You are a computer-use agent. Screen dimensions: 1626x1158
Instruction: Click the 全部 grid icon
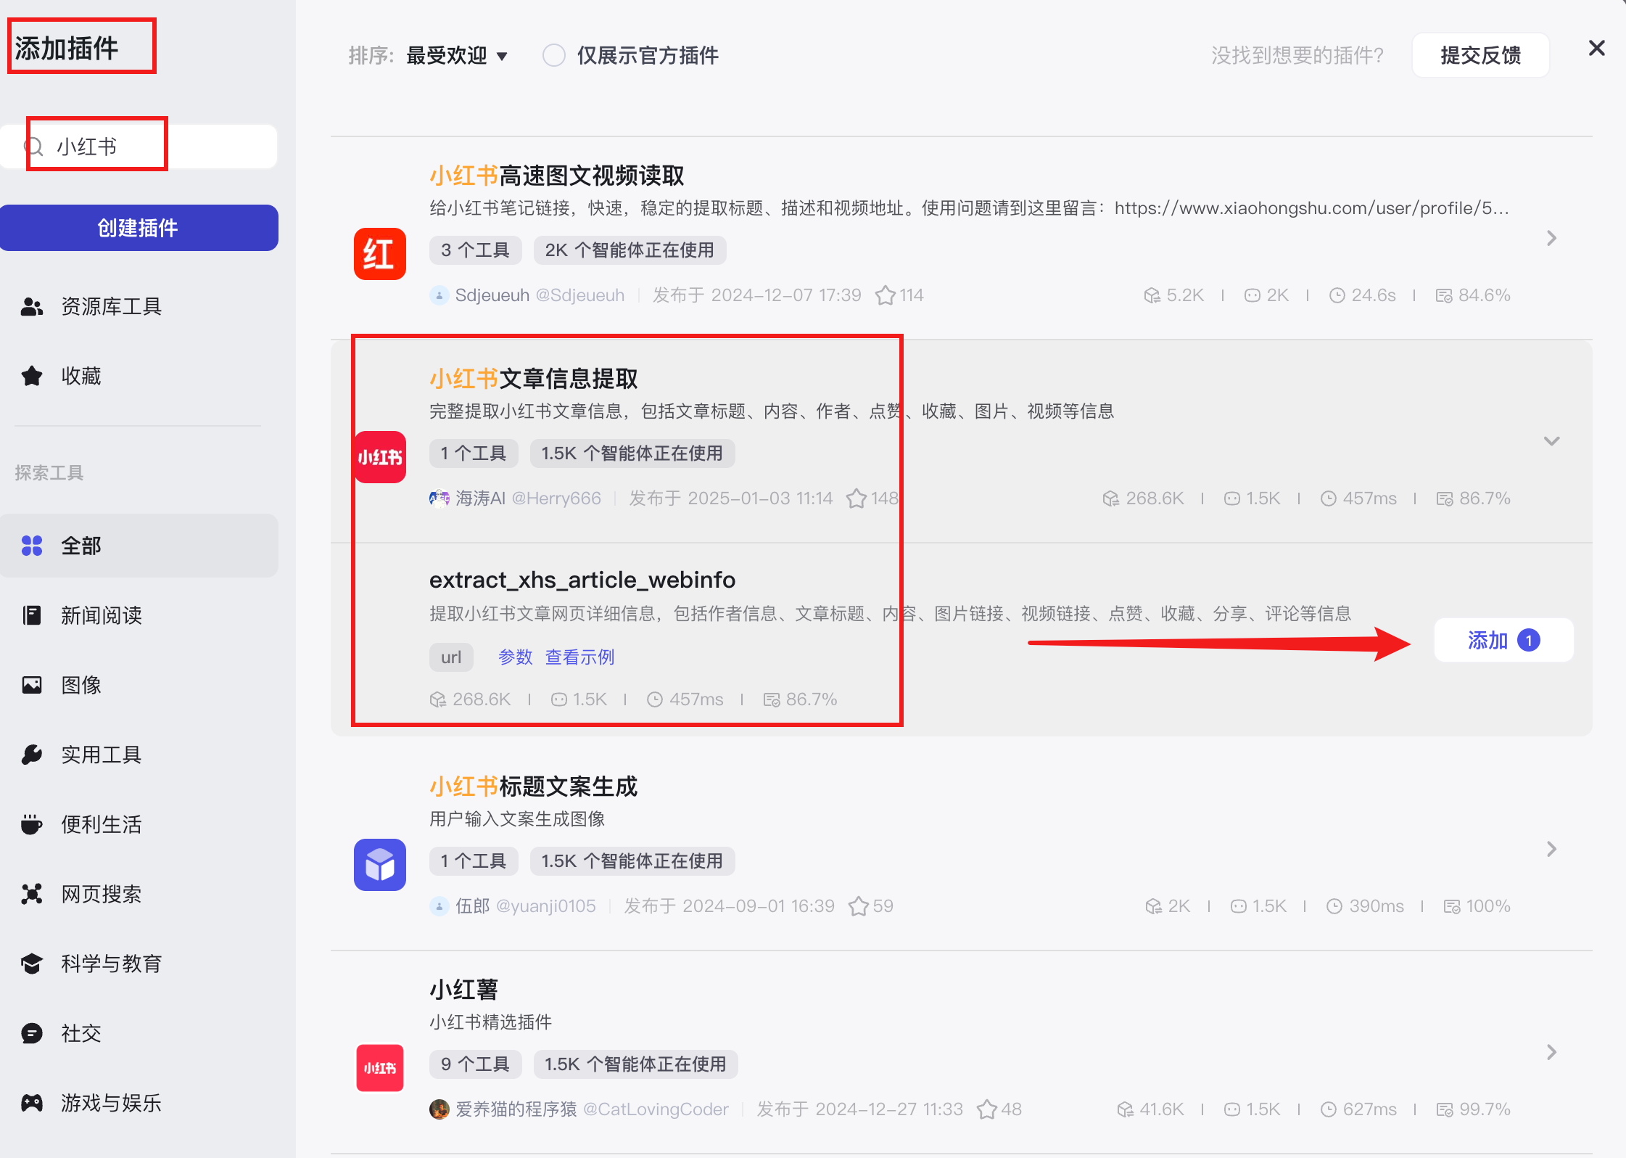tap(32, 546)
